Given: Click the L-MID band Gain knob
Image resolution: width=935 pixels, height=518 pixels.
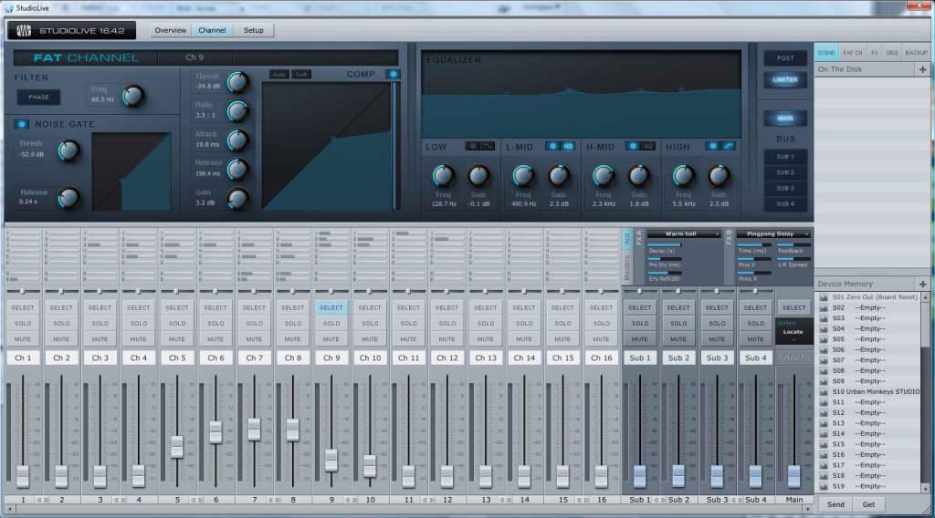Looking at the screenshot, I should click(559, 175).
